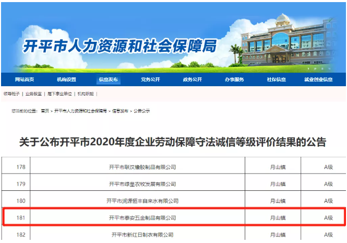This screenshot has width=347, height=243.
Task: Click 信息发布 in the breadcrumb
Action: pos(121,111)
